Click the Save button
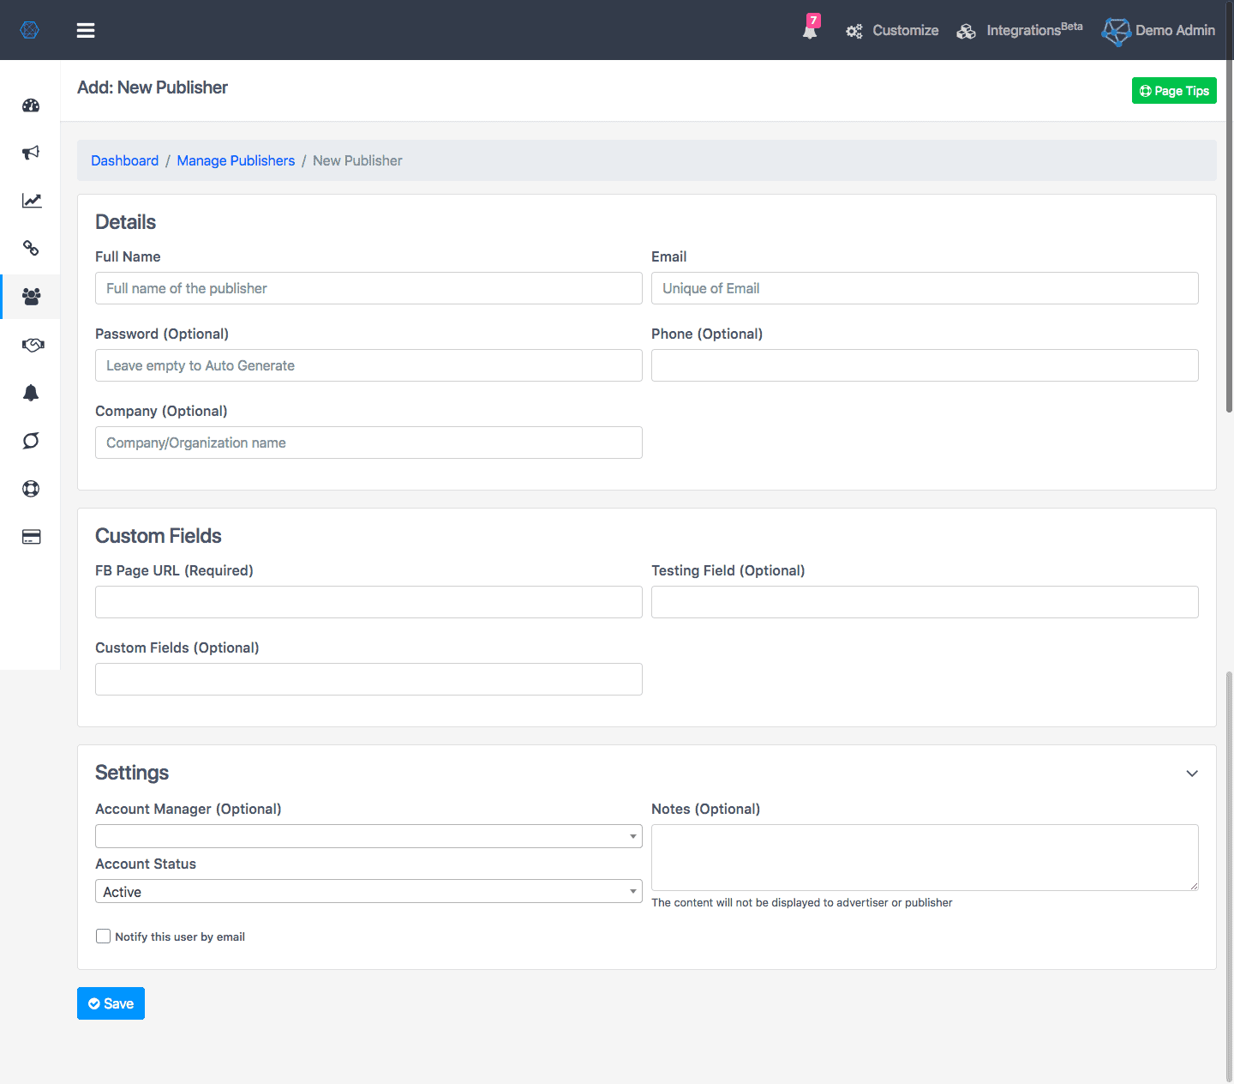The width and height of the screenshot is (1234, 1084). [x=111, y=1003]
